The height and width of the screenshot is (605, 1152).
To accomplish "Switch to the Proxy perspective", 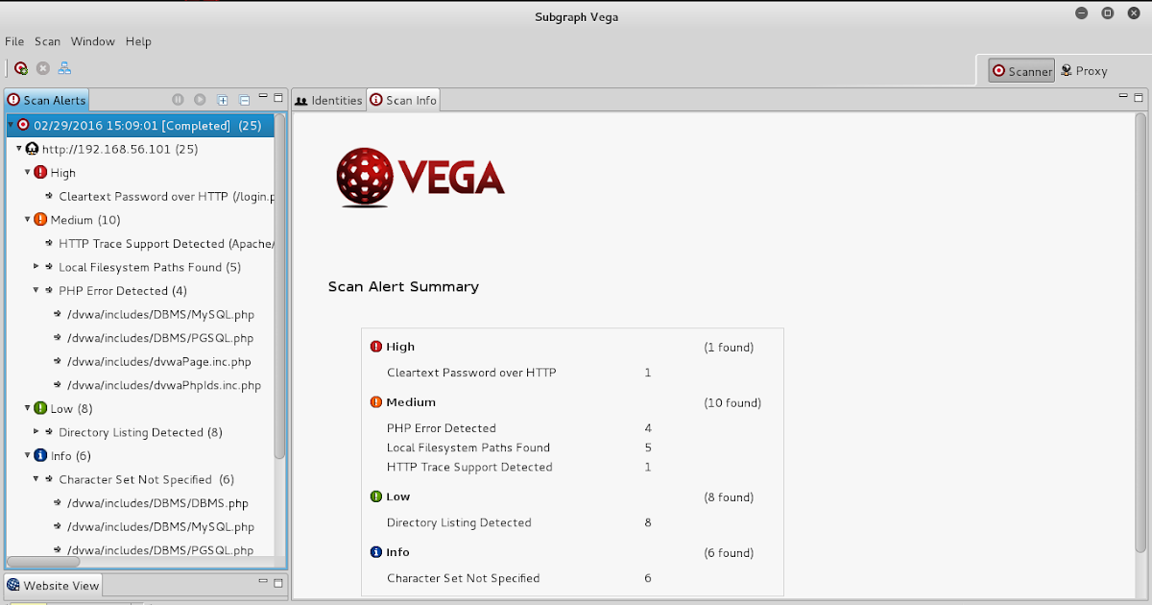I will [1084, 70].
